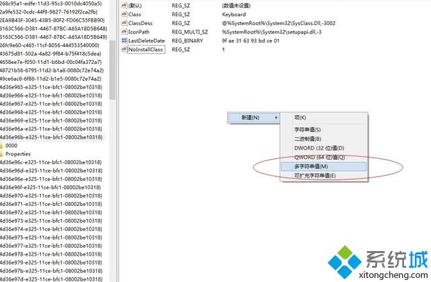This screenshot has height=282, width=431.
Task: Select key starting 4d36e96c-e325
Action: pos(51,162)
